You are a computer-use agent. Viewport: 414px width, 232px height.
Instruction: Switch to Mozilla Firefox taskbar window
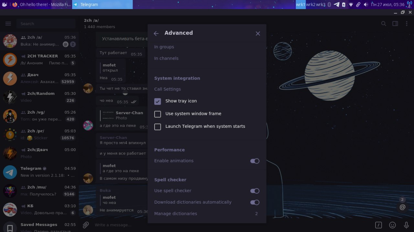[x=42, y=5]
